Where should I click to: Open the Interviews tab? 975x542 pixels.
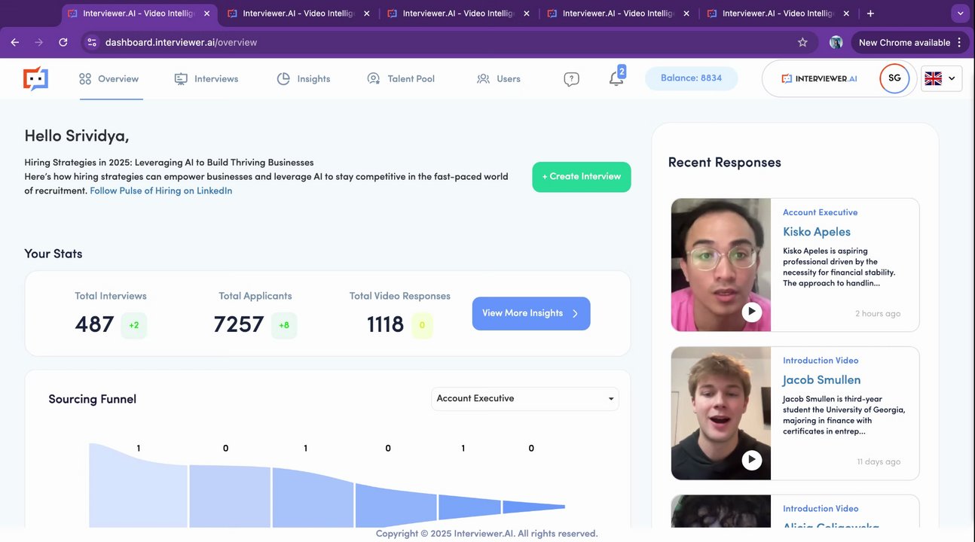pyautogui.click(x=206, y=78)
